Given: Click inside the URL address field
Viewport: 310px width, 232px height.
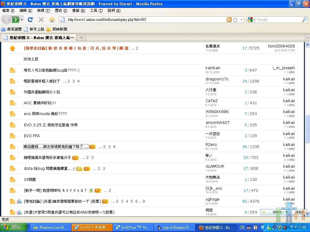Looking at the screenshot, I should [145, 20].
